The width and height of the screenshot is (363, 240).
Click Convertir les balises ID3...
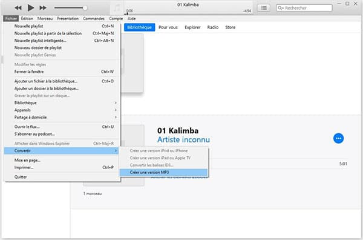pyautogui.click(x=164, y=165)
